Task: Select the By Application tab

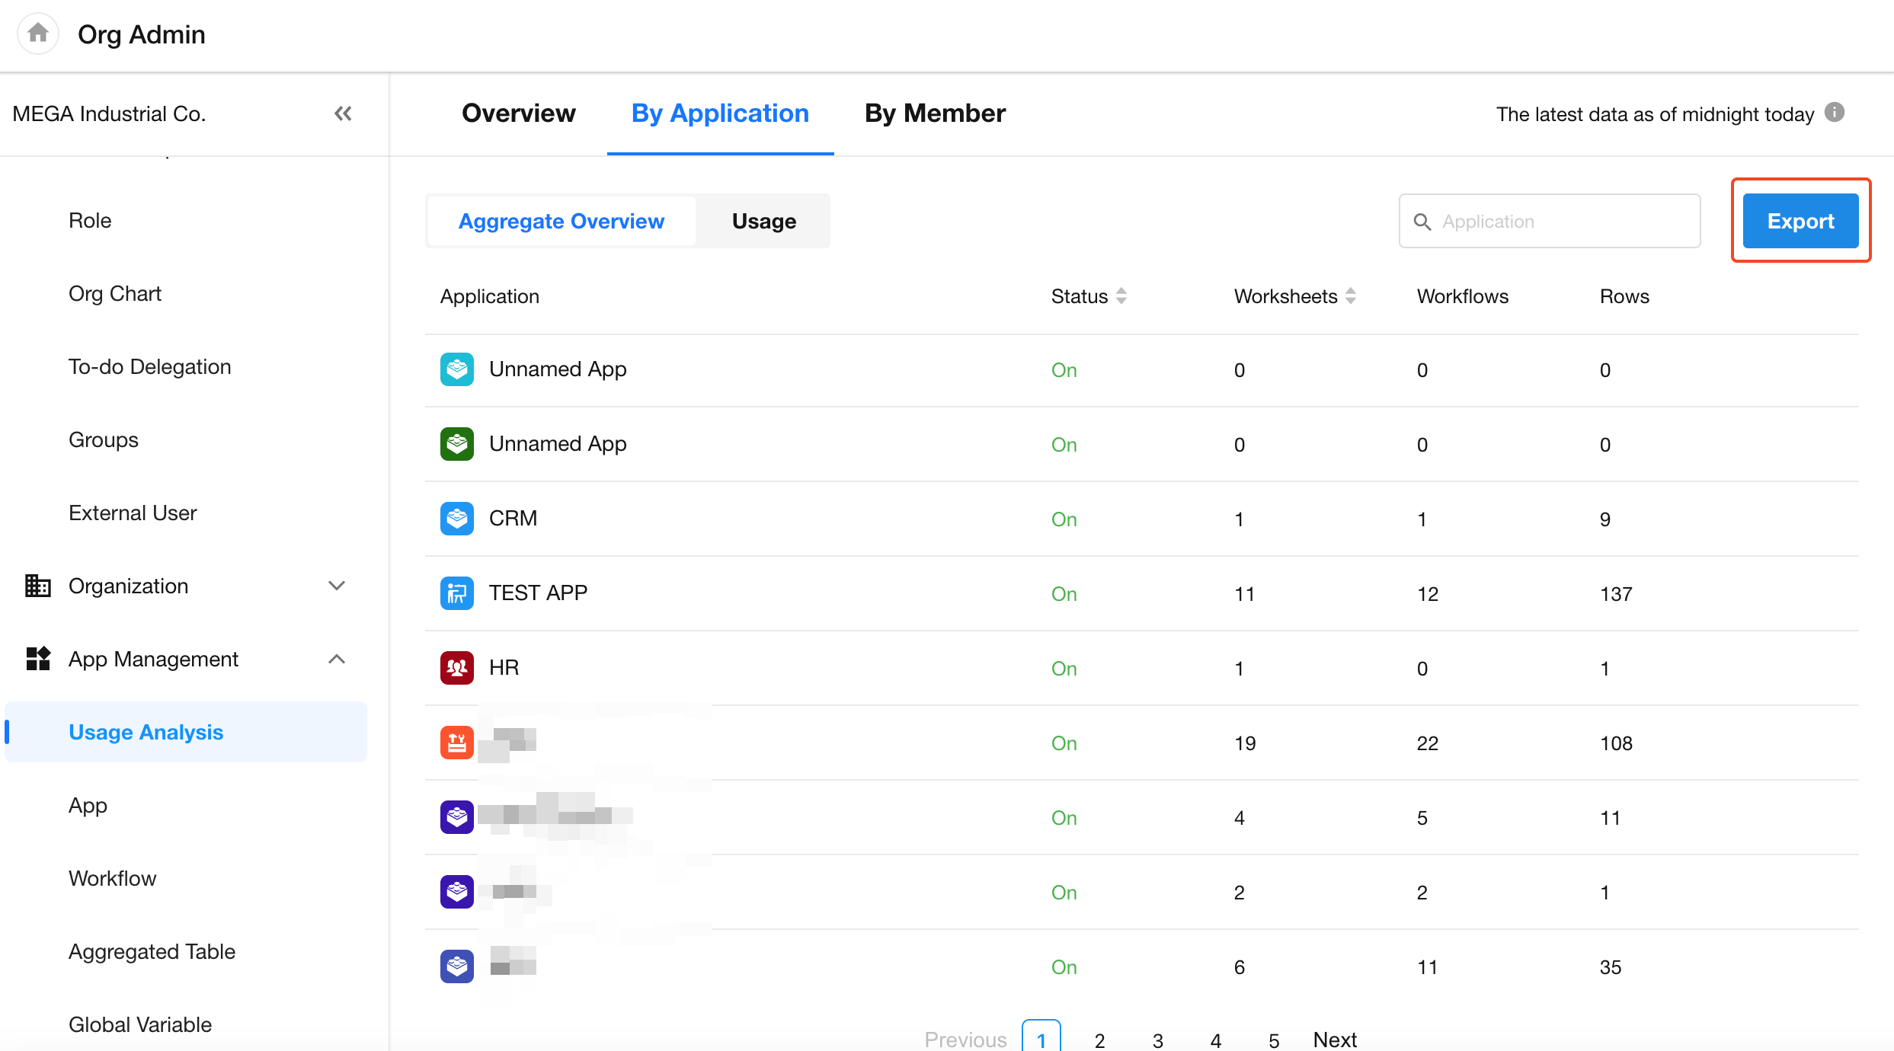Action: pyautogui.click(x=720, y=113)
